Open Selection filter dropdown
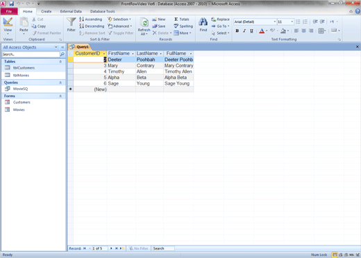Image resolution: width=361 pixels, height=258 pixels. point(119,19)
